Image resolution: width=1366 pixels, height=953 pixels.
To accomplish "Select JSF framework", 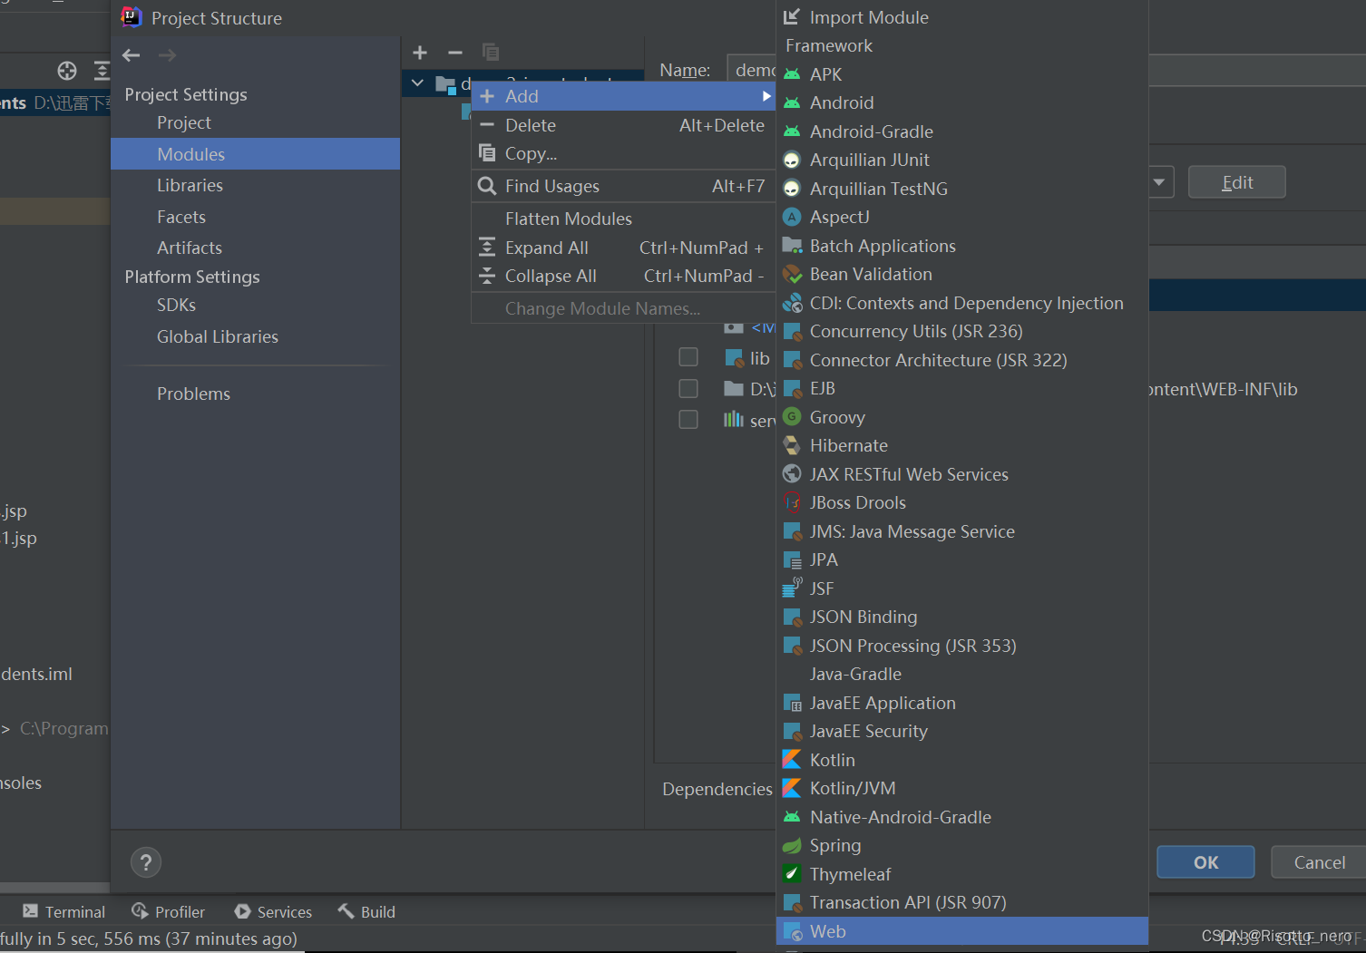I will 962,588.
